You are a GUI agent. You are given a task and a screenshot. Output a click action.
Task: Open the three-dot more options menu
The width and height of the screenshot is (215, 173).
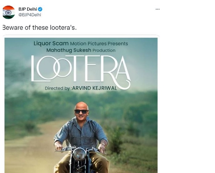[x=157, y=9]
